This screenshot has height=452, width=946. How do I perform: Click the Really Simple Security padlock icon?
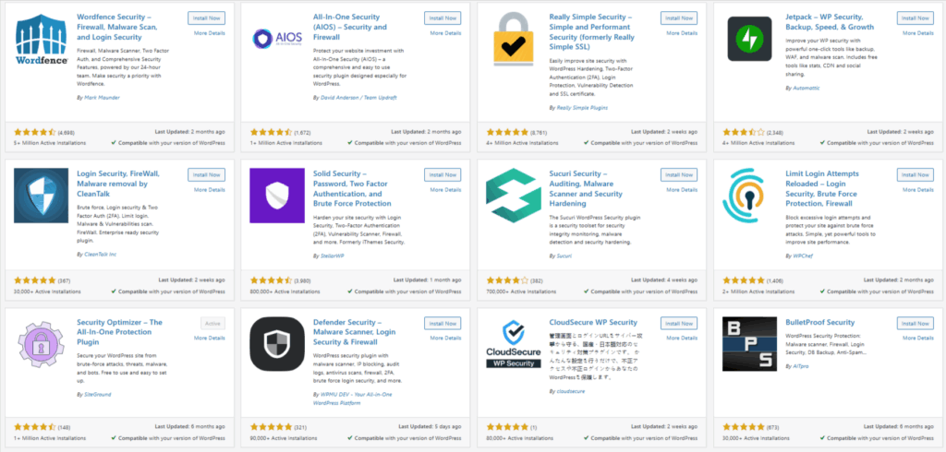tap(514, 39)
